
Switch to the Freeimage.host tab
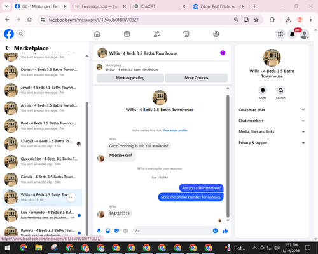pyautogui.click(x=100, y=6)
